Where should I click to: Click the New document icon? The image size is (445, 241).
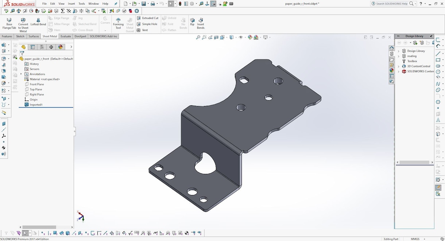pos(125,4)
